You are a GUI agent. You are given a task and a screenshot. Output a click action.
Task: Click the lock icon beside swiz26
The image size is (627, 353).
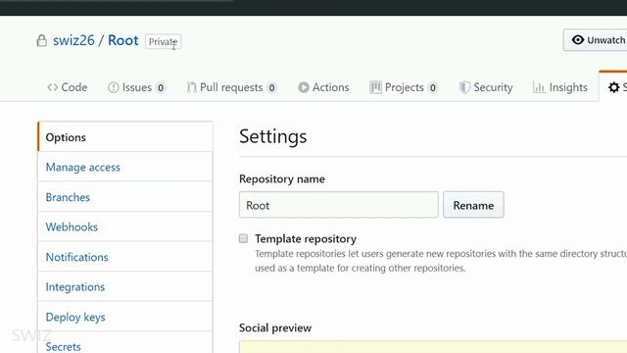pos(41,40)
